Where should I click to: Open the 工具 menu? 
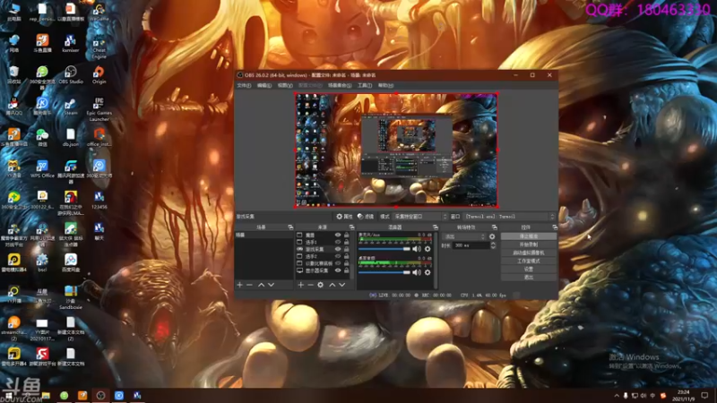(365, 85)
